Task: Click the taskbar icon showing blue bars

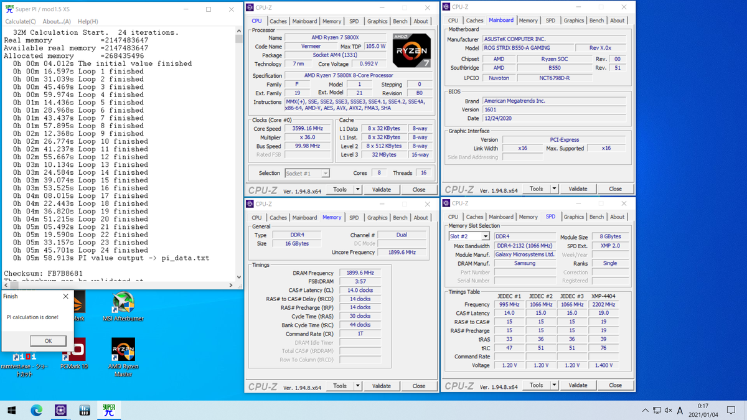Action: pos(85,410)
